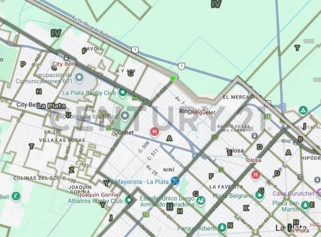Click the 'Casa Curutchet' purple label
The height and width of the screenshot is (237, 321).
click(x=293, y=193)
